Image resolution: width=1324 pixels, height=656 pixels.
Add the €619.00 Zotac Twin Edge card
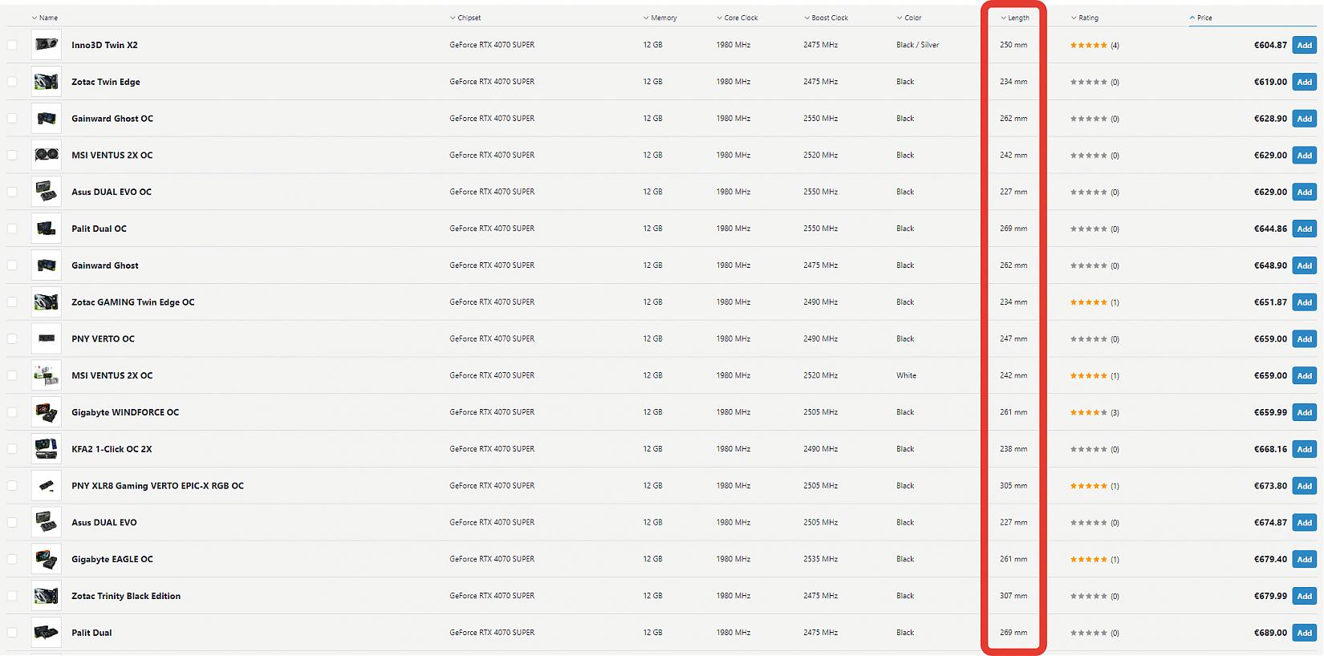[x=1305, y=82]
